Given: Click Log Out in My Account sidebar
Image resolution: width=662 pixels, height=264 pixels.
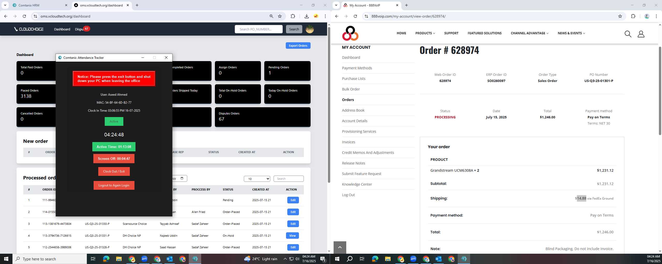Looking at the screenshot, I should click(348, 195).
